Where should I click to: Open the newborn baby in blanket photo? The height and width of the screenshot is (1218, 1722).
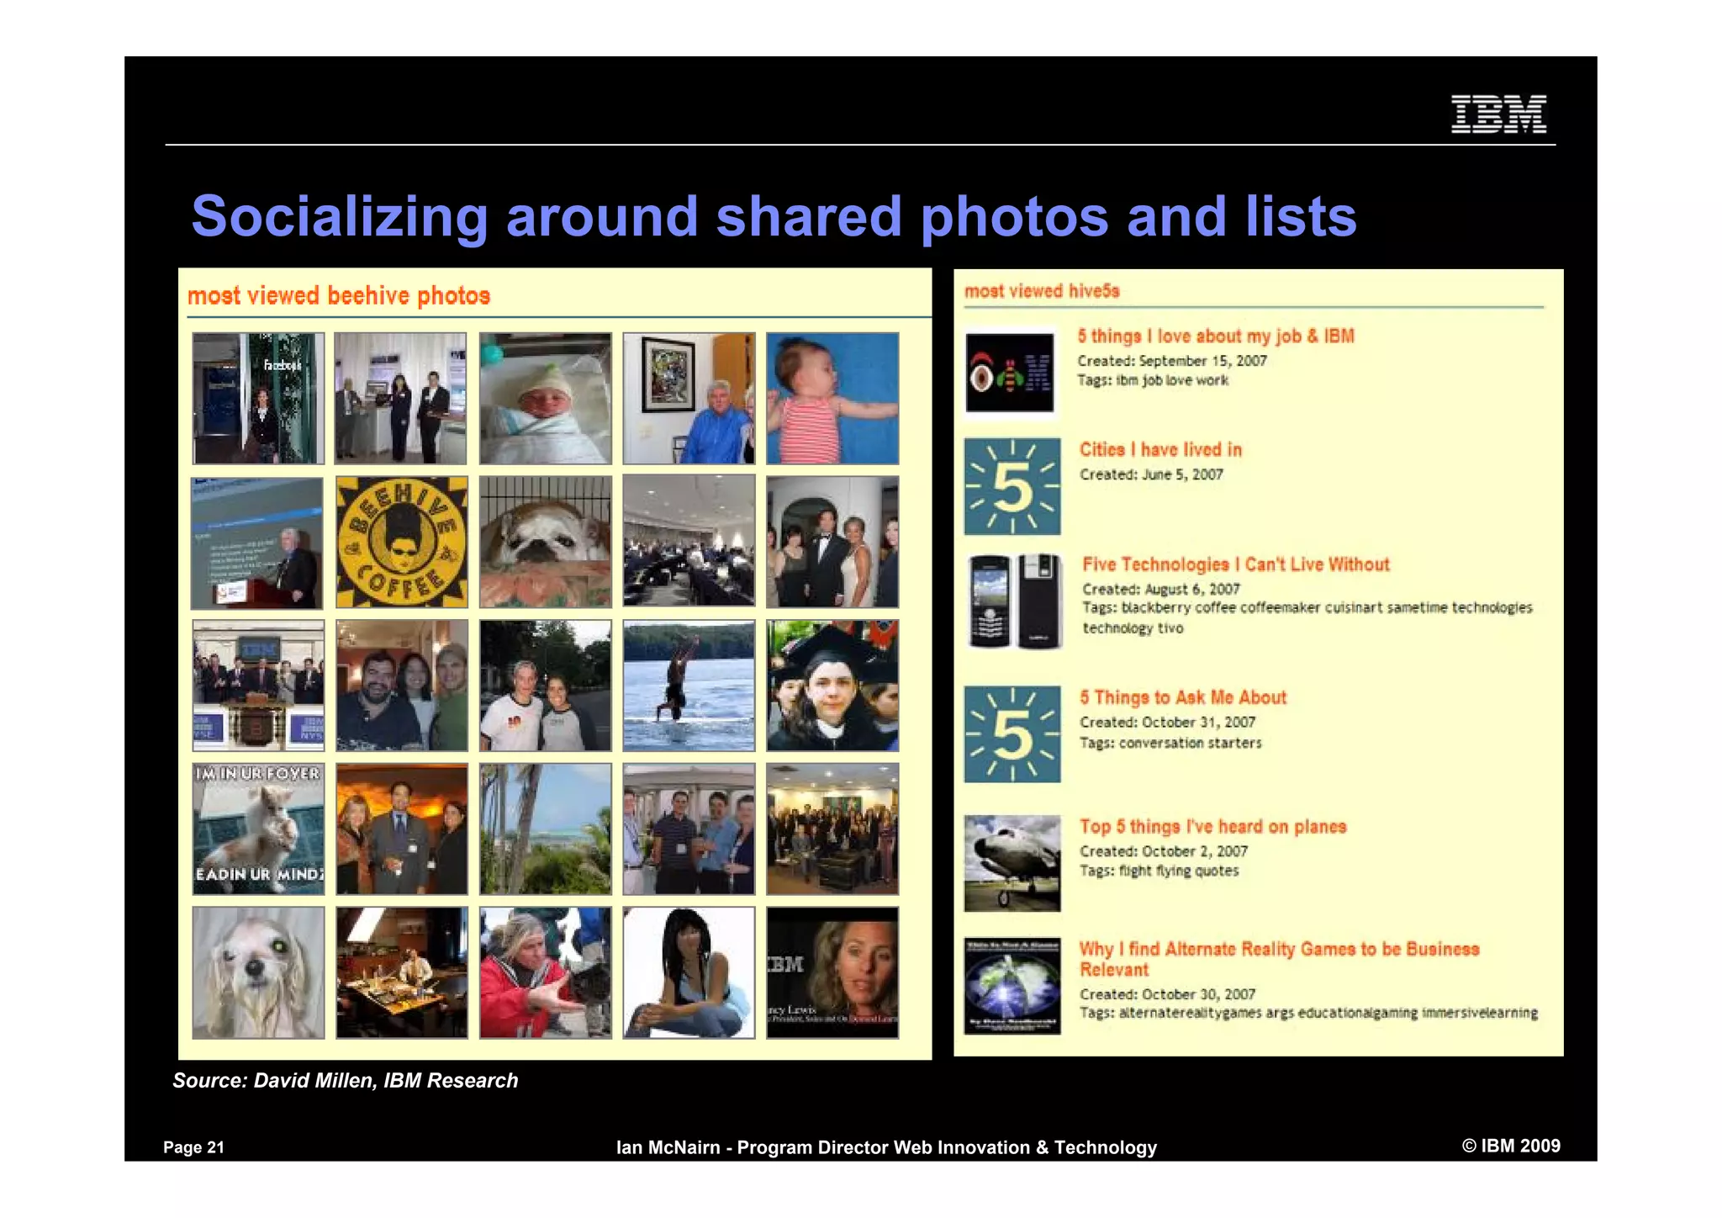coord(546,399)
